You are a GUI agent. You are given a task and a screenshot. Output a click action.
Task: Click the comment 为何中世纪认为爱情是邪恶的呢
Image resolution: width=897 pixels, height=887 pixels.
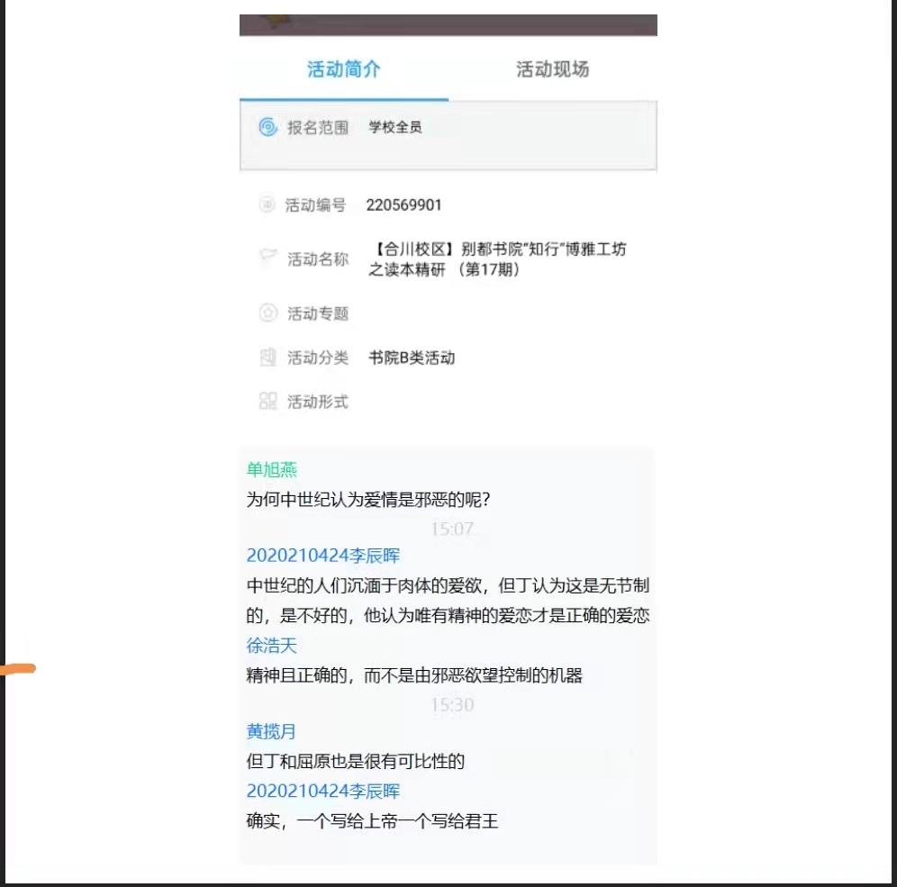(x=367, y=499)
